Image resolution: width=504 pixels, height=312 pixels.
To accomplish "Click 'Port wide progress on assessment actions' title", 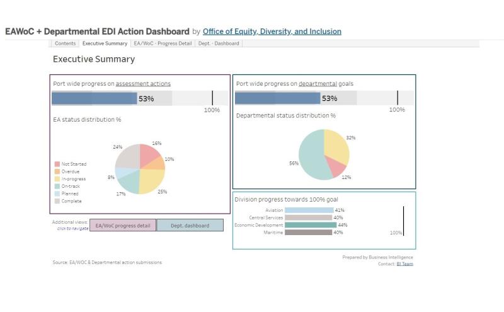I will 112,84.
